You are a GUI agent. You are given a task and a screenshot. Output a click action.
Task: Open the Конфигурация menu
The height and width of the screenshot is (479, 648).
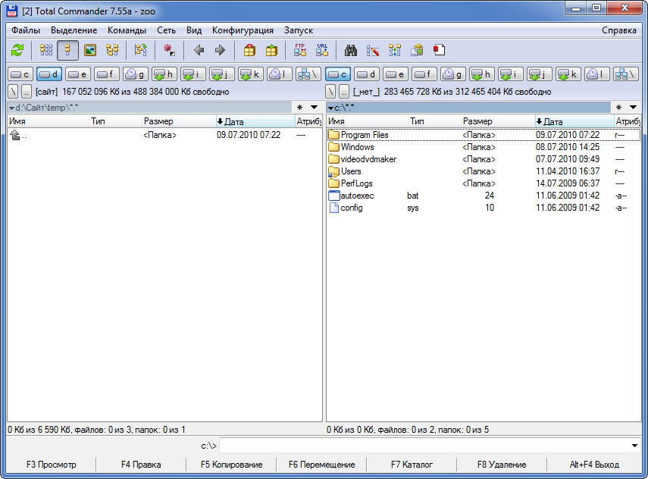tap(243, 30)
